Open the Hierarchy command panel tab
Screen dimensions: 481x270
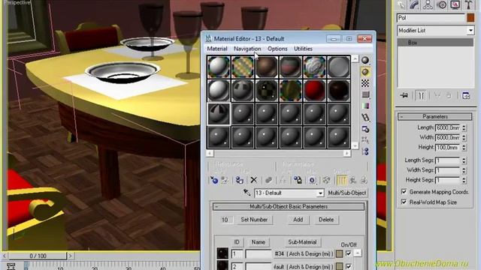tap(428, 4)
